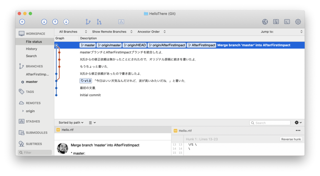
Task: Click the SUBMODULES sidebar icon
Action: click(21, 133)
